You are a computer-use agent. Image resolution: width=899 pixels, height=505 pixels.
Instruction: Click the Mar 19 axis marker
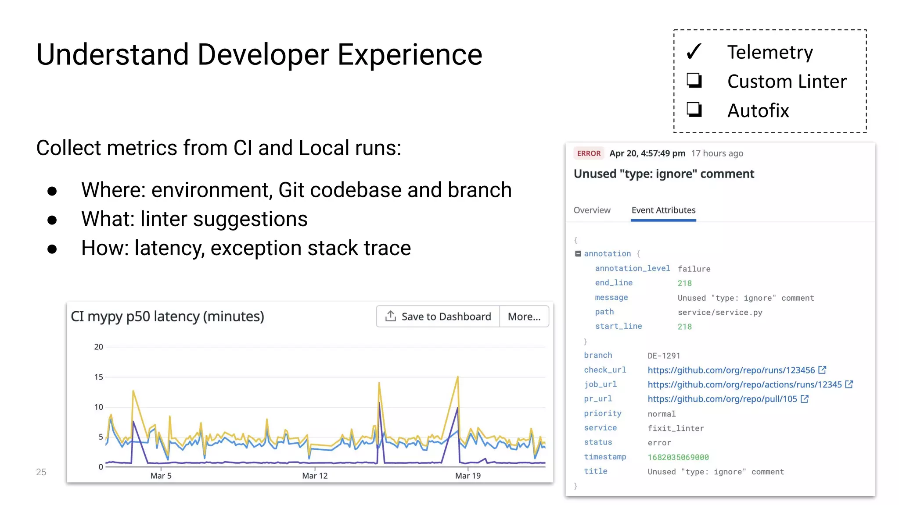click(x=468, y=476)
